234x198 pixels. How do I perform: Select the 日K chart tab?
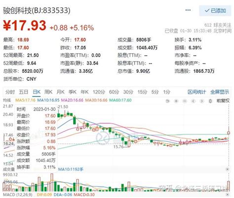37,92
